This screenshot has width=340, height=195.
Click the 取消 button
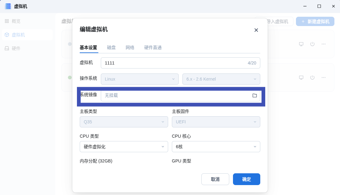[x=215, y=179]
